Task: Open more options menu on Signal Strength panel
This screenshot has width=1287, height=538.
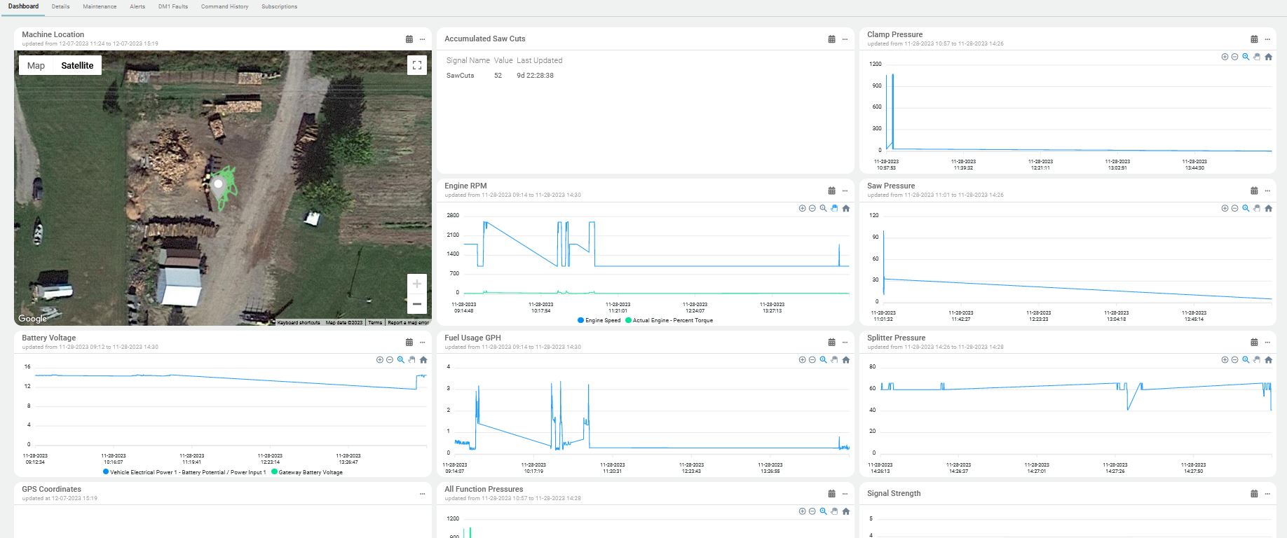Action: click(x=1267, y=494)
